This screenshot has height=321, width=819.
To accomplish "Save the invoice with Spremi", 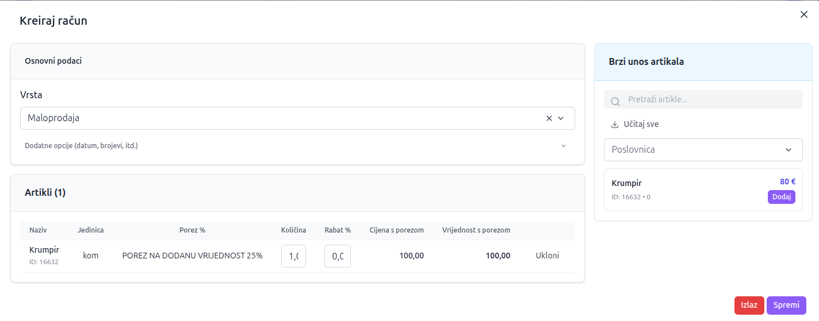I will click(786, 305).
